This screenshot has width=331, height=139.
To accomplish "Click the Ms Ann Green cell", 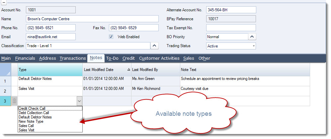I will tap(156, 81).
